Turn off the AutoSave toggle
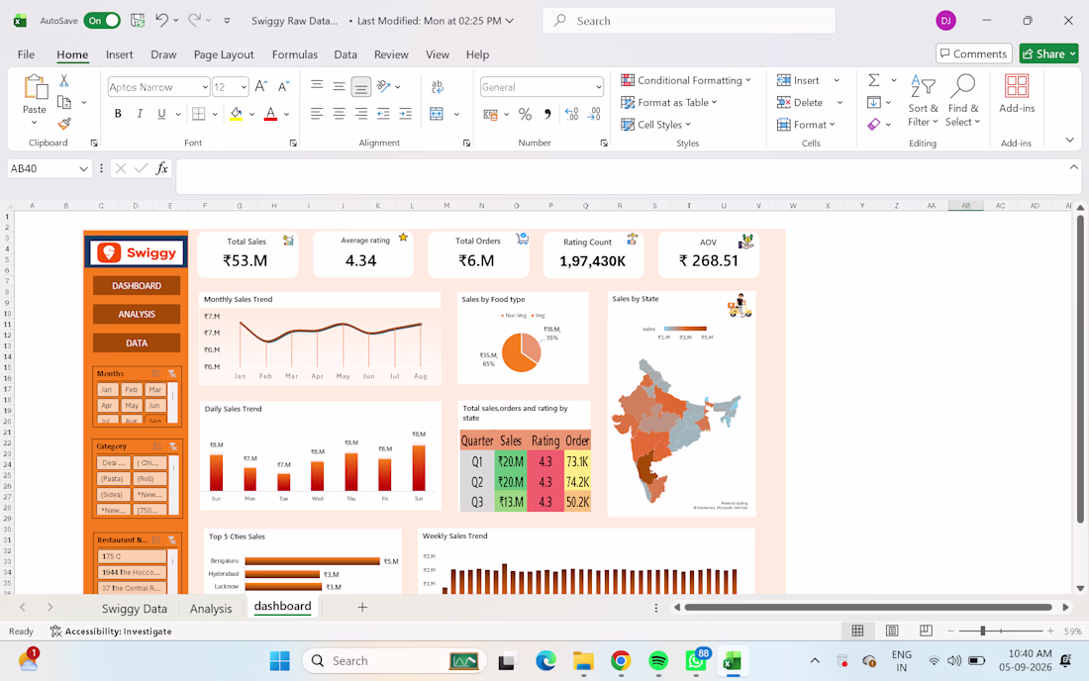1089x681 pixels. click(101, 20)
